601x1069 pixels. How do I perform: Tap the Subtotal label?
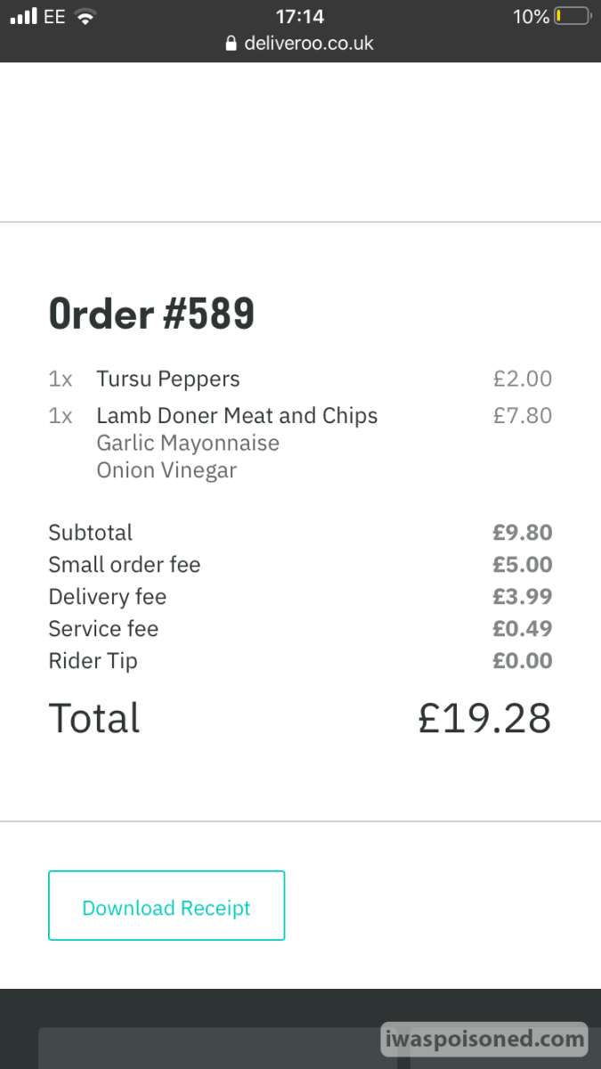(91, 533)
